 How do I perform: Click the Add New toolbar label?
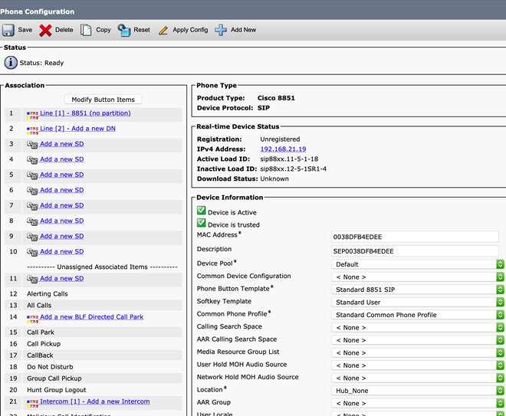[x=243, y=30]
